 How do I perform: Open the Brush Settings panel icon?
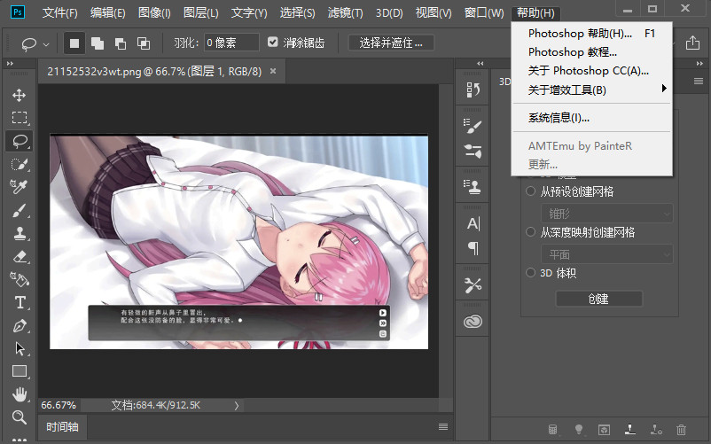click(473, 126)
